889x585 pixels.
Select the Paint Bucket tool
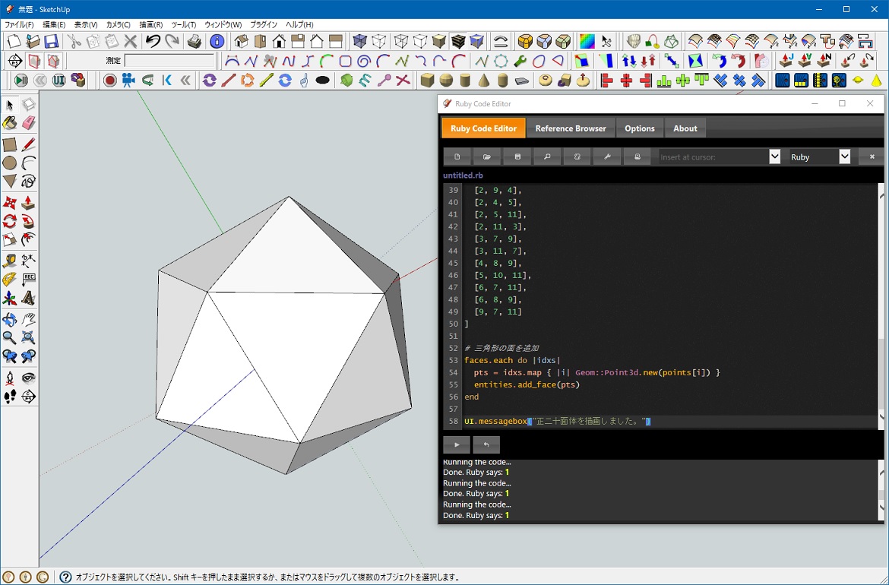point(10,123)
